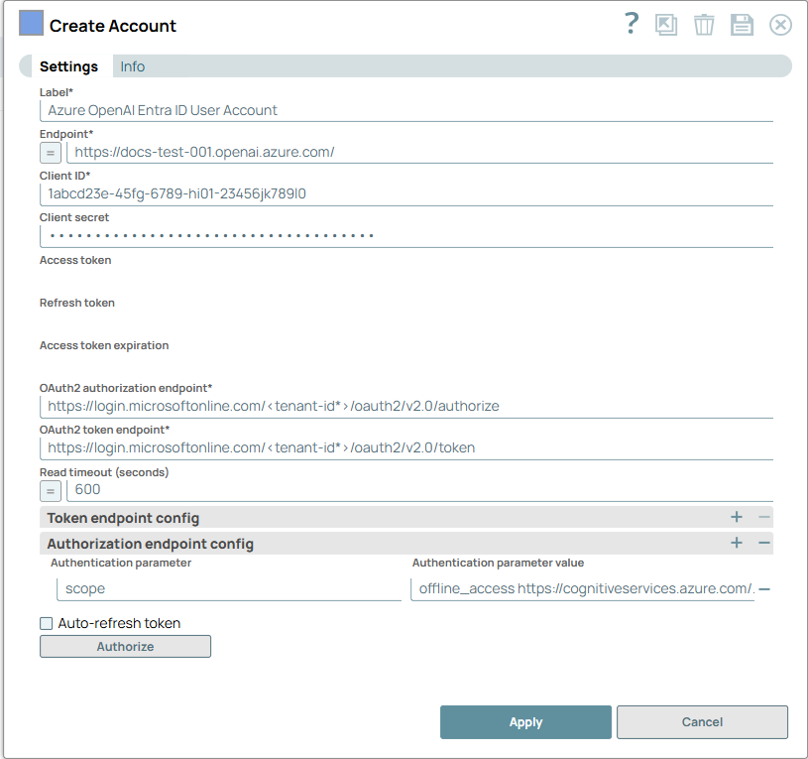Cancel the account creation dialog

[x=702, y=722]
